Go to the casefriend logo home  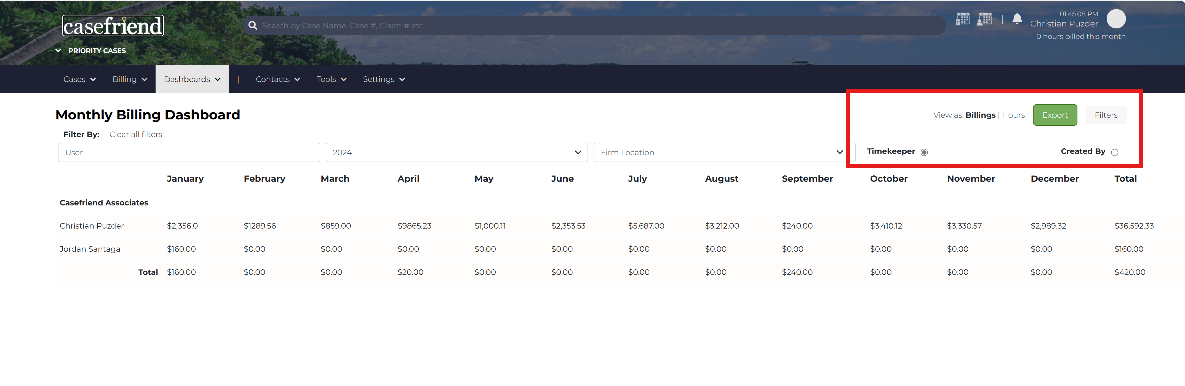click(113, 26)
